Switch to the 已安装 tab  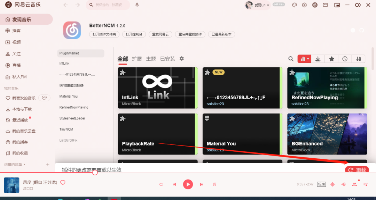(167, 59)
